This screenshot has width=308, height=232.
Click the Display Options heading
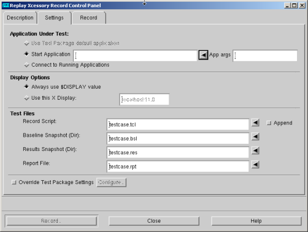(30, 78)
